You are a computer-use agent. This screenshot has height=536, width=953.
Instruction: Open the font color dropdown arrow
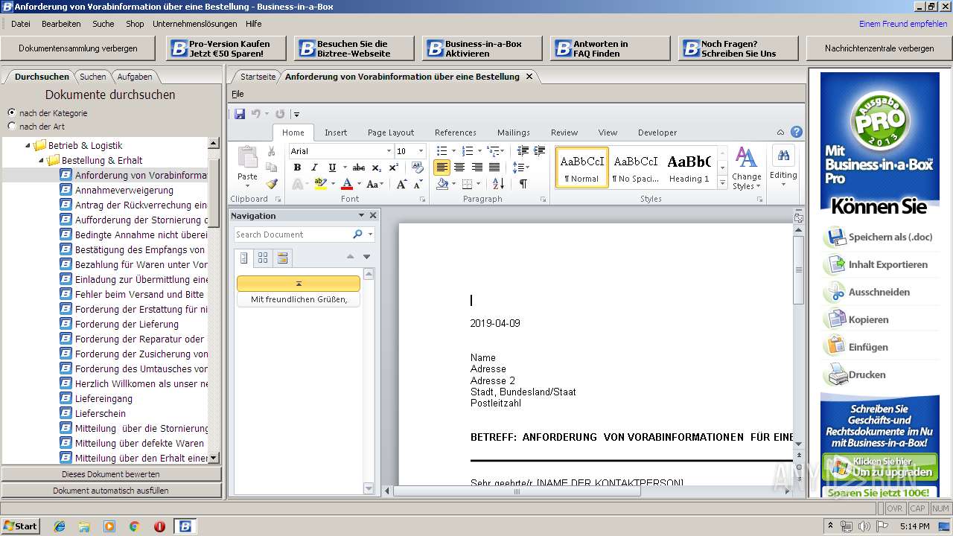359,184
